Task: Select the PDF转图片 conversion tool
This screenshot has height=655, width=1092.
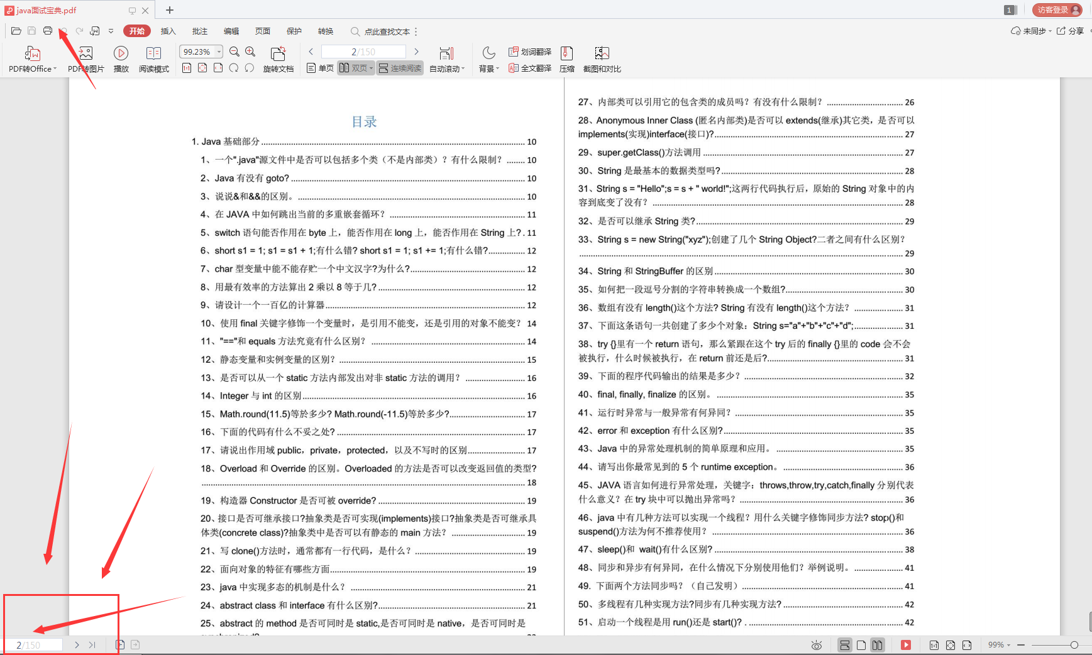Action: click(x=85, y=58)
